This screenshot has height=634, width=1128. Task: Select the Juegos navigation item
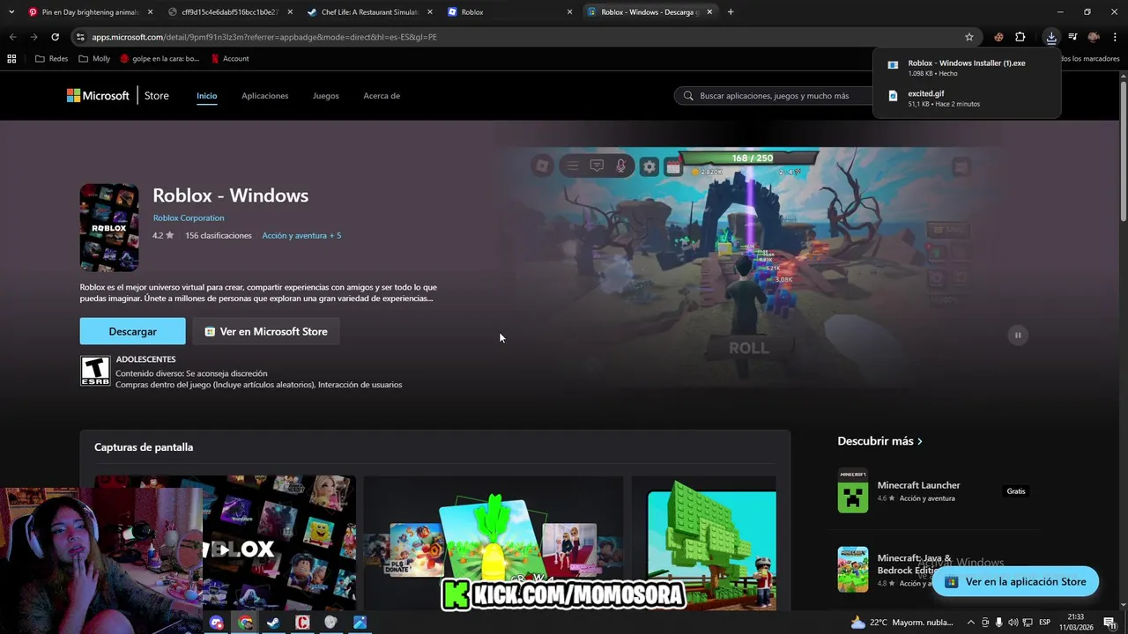[x=325, y=95]
